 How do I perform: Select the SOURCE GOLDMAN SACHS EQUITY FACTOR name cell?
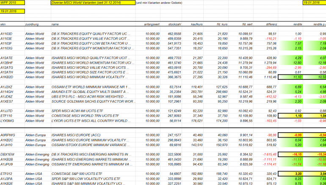93,101
